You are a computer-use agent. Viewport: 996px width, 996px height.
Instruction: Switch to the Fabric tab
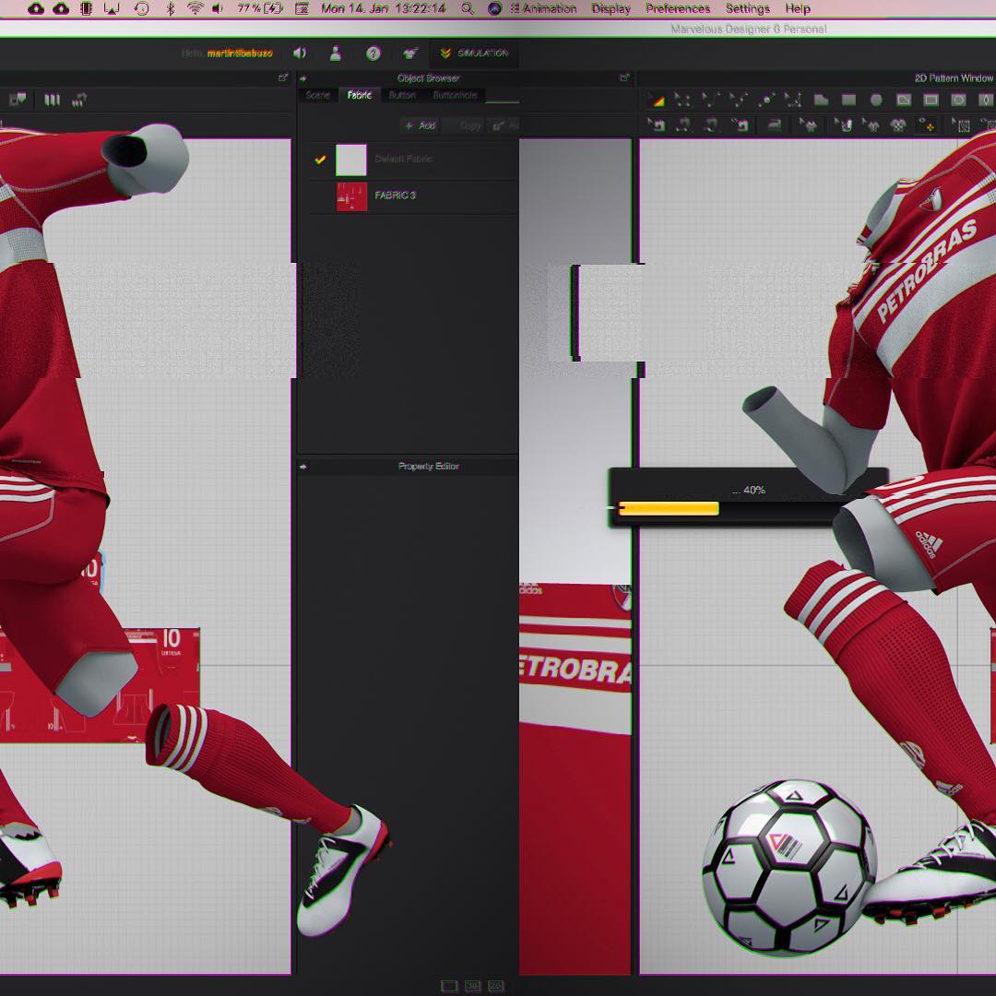pyautogui.click(x=360, y=95)
